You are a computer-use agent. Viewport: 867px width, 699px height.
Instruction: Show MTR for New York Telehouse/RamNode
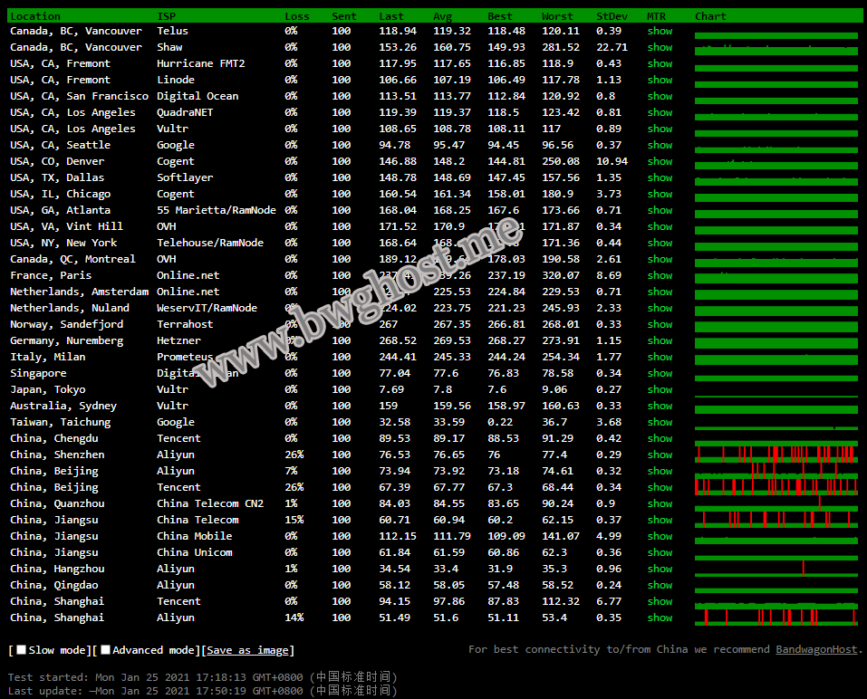(x=660, y=244)
